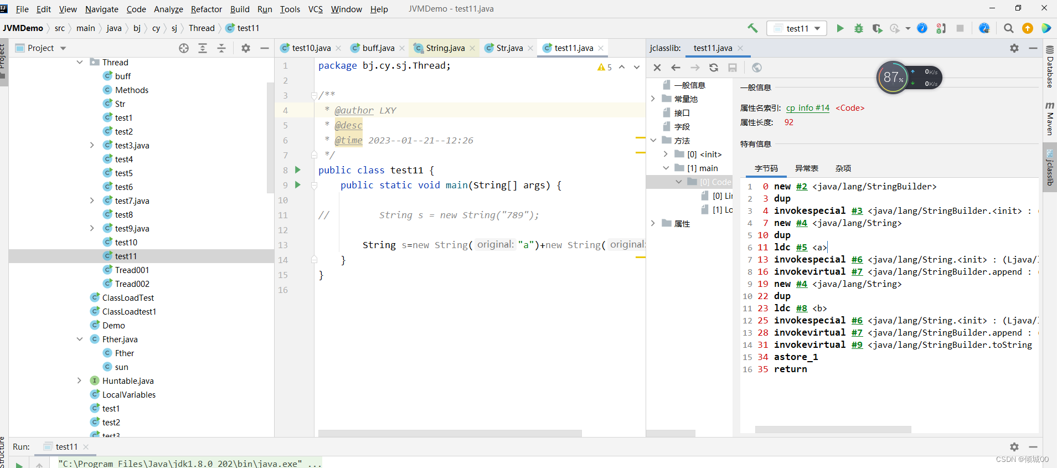
Task: Run test11 with the green play button
Action: pyautogui.click(x=840, y=28)
